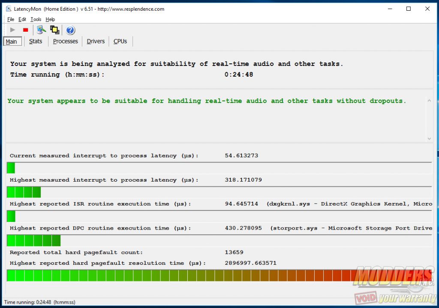Click the storport.sys driver text
The height and width of the screenshot is (308, 439).
[x=352, y=228]
